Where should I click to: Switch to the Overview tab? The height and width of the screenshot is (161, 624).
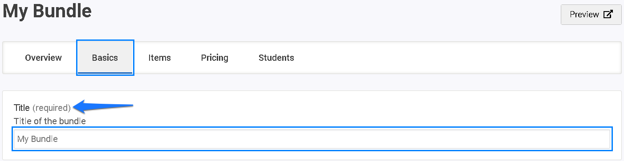43,58
